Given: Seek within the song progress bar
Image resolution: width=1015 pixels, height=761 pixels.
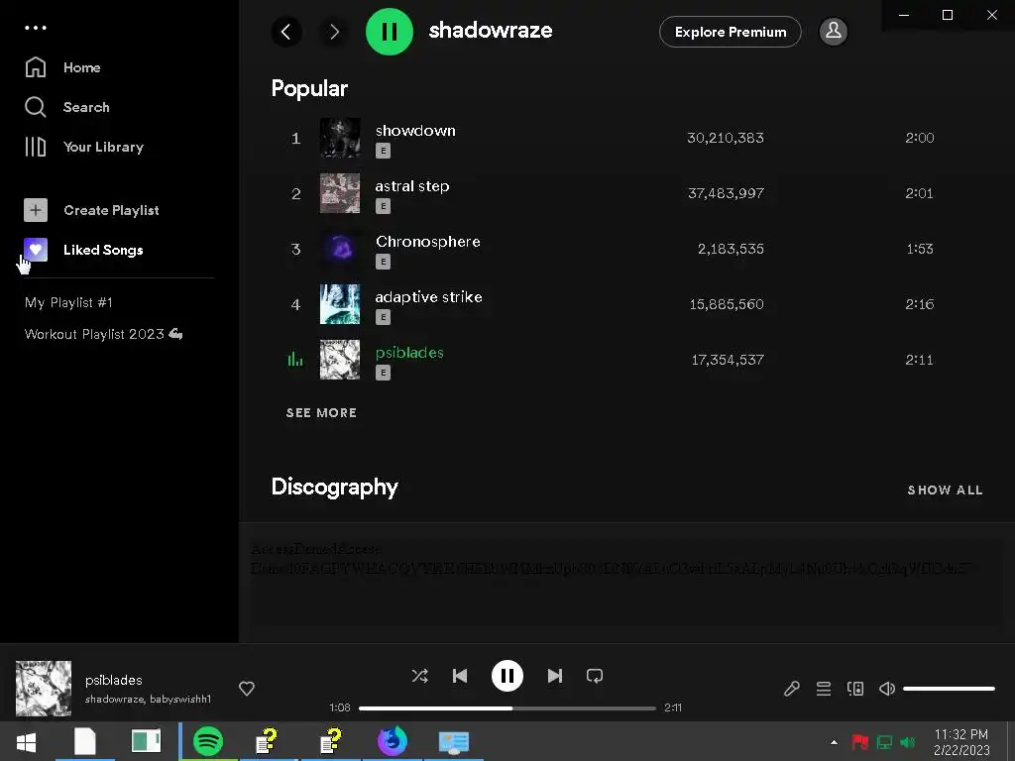Looking at the screenshot, I should click(x=507, y=707).
